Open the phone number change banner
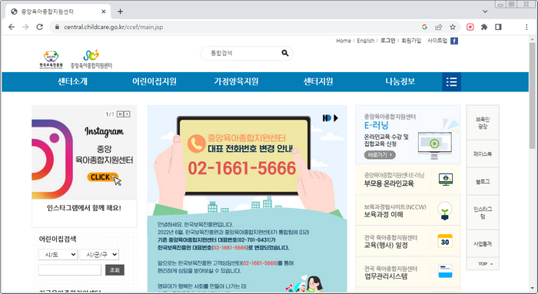The width and height of the screenshot is (538, 294). point(247,198)
